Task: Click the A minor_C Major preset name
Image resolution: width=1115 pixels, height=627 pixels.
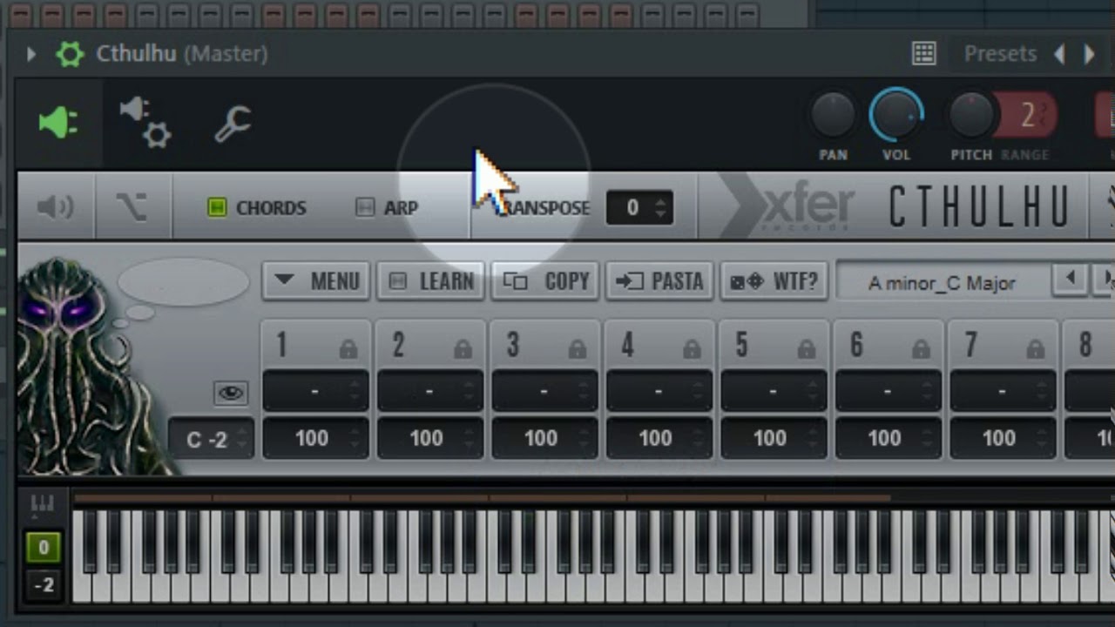Action: (x=942, y=283)
